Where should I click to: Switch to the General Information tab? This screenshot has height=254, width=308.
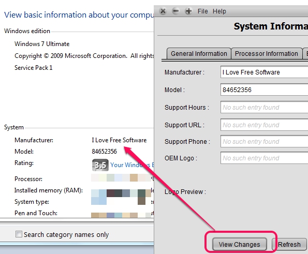(199, 53)
